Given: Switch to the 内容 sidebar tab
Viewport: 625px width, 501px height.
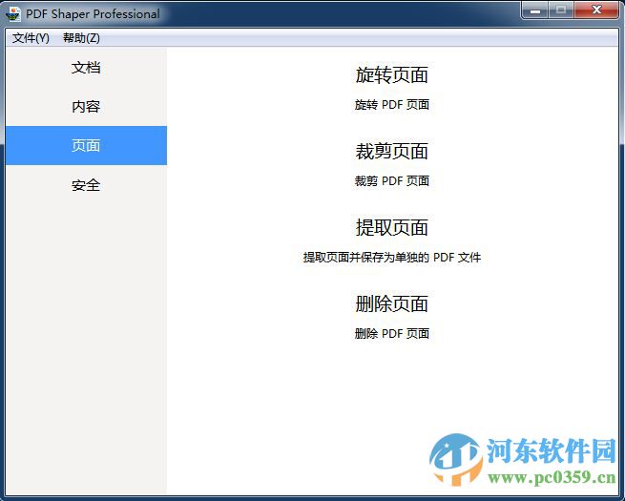Looking at the screenshot, I should pyautogui.click(x=86, y=107).
